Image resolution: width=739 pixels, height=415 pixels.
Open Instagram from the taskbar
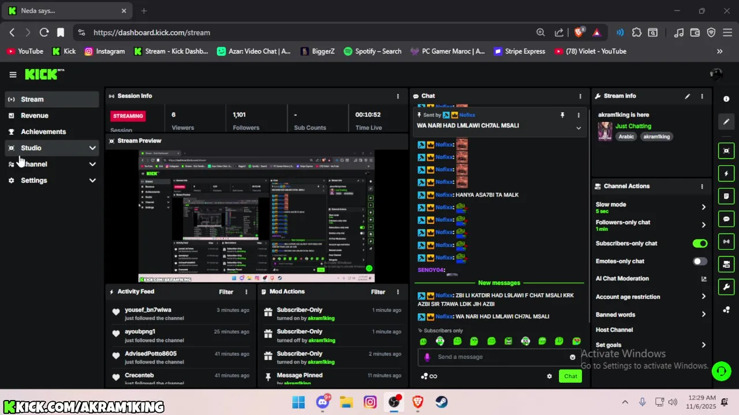click(370, 402)
